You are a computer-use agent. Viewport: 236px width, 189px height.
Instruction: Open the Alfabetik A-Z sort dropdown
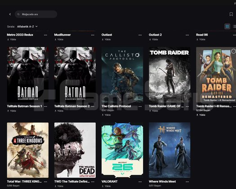pyautogui.click(x=27, y=27)
